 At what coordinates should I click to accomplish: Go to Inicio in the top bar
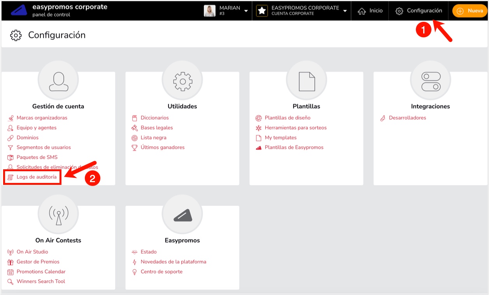tap(376, 11)
